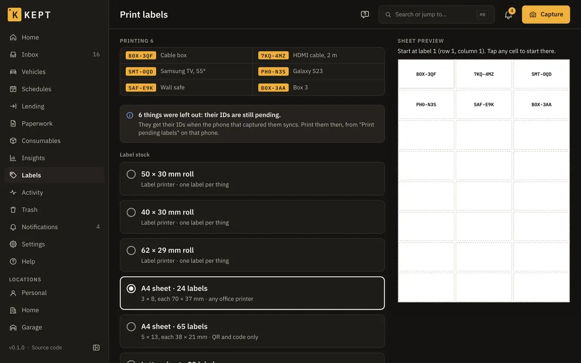Image resolution: width=581 pixels, height=363 pixels.
Task: Click the 7KQ-4MZ HDMI cable item
Action: (319, 55)
